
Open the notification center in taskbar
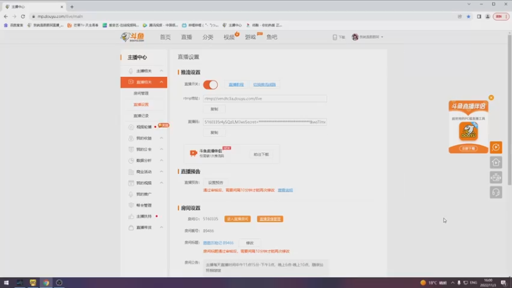click(504, 282)
